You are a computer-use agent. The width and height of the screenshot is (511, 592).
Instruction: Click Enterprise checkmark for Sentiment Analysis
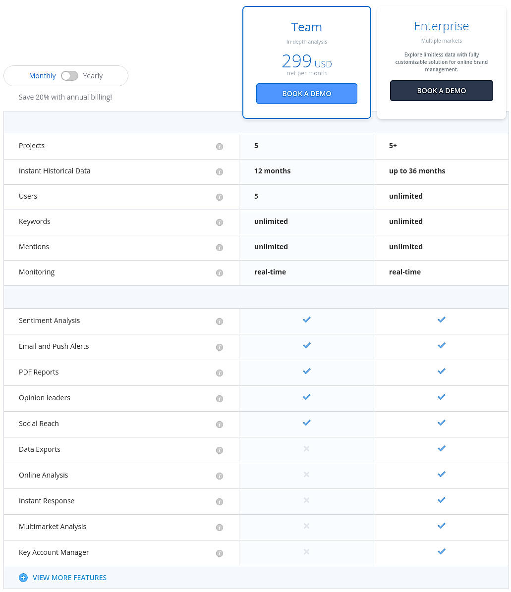pos(442,320)
